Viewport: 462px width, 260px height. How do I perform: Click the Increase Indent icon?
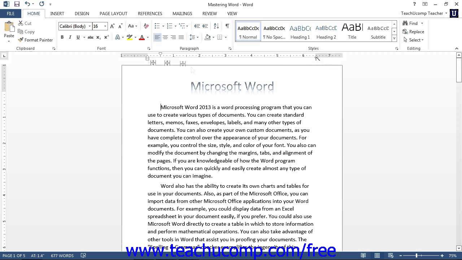[x=205, y=26]
